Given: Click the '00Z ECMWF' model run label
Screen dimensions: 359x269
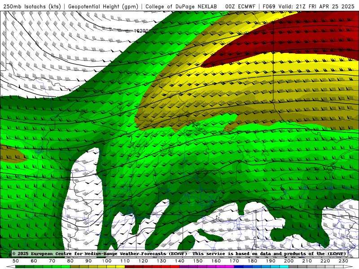Looking at the screenshot, I should (240, 7).
